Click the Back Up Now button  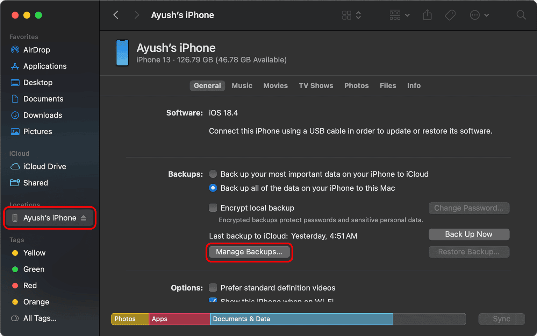(x=468, y=234)
